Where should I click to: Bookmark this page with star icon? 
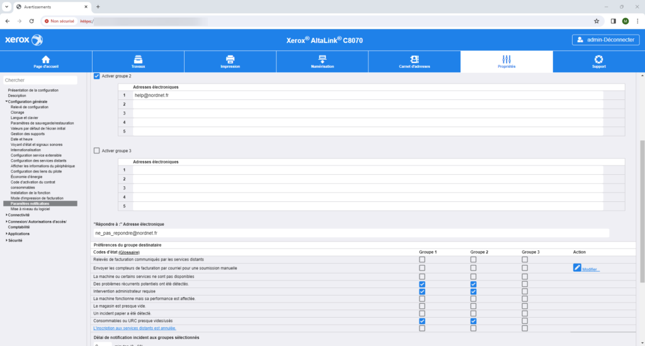(x=596, y=21)
